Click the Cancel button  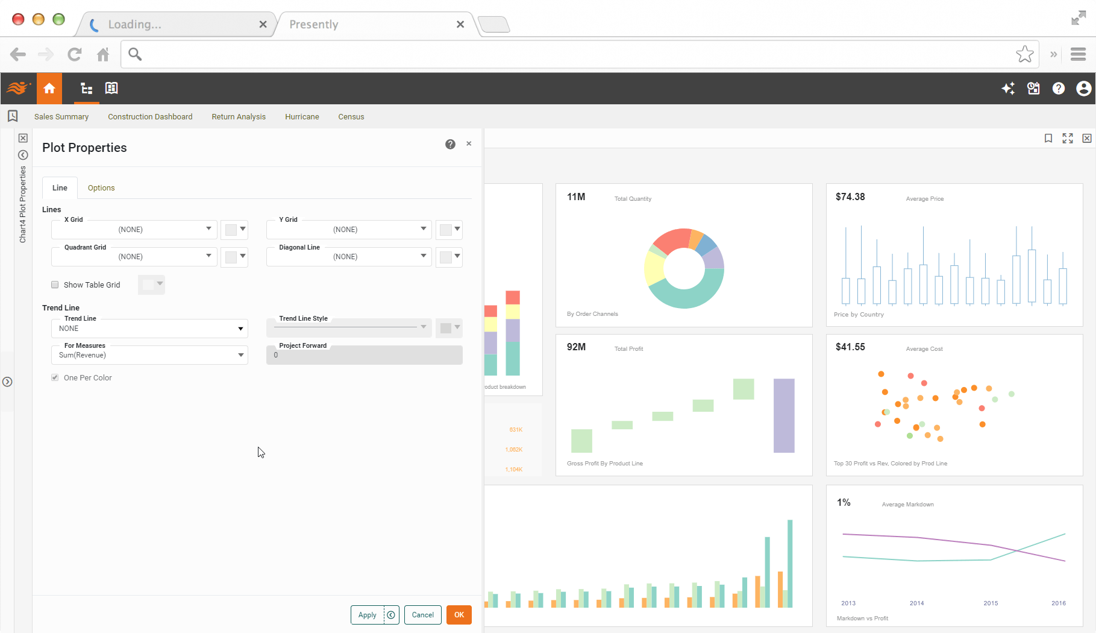(x=423, y=615)
